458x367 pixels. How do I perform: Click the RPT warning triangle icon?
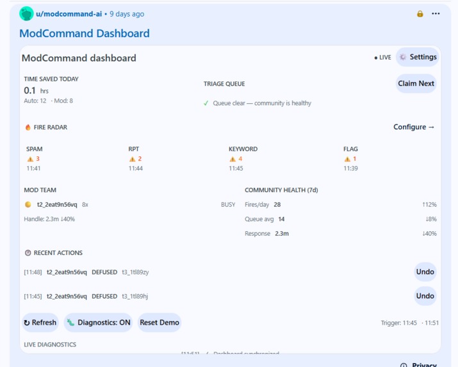click(x=133, y=159)
